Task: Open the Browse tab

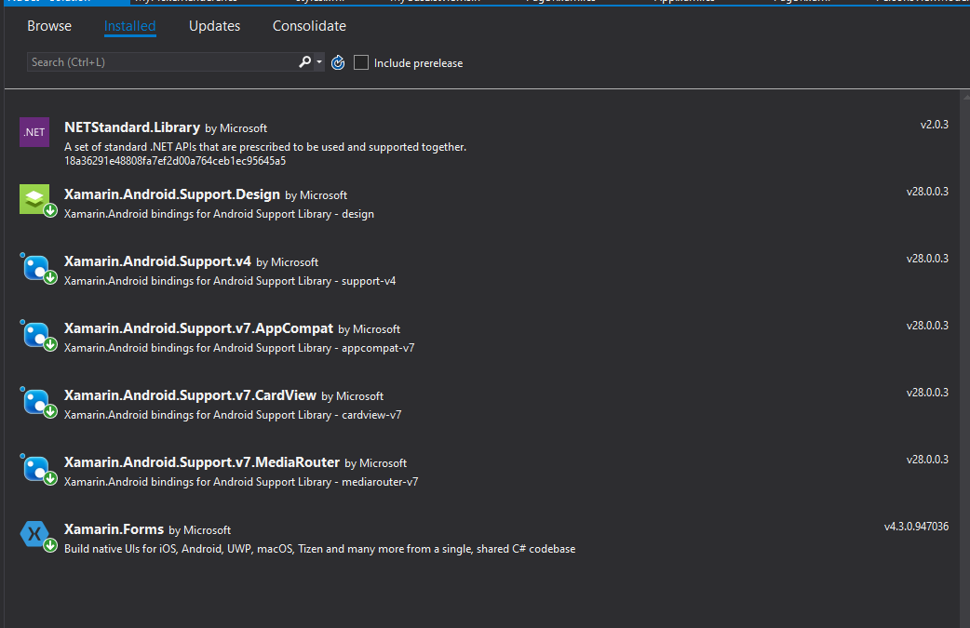Action: pyautogui.click(x=48, y=26)
